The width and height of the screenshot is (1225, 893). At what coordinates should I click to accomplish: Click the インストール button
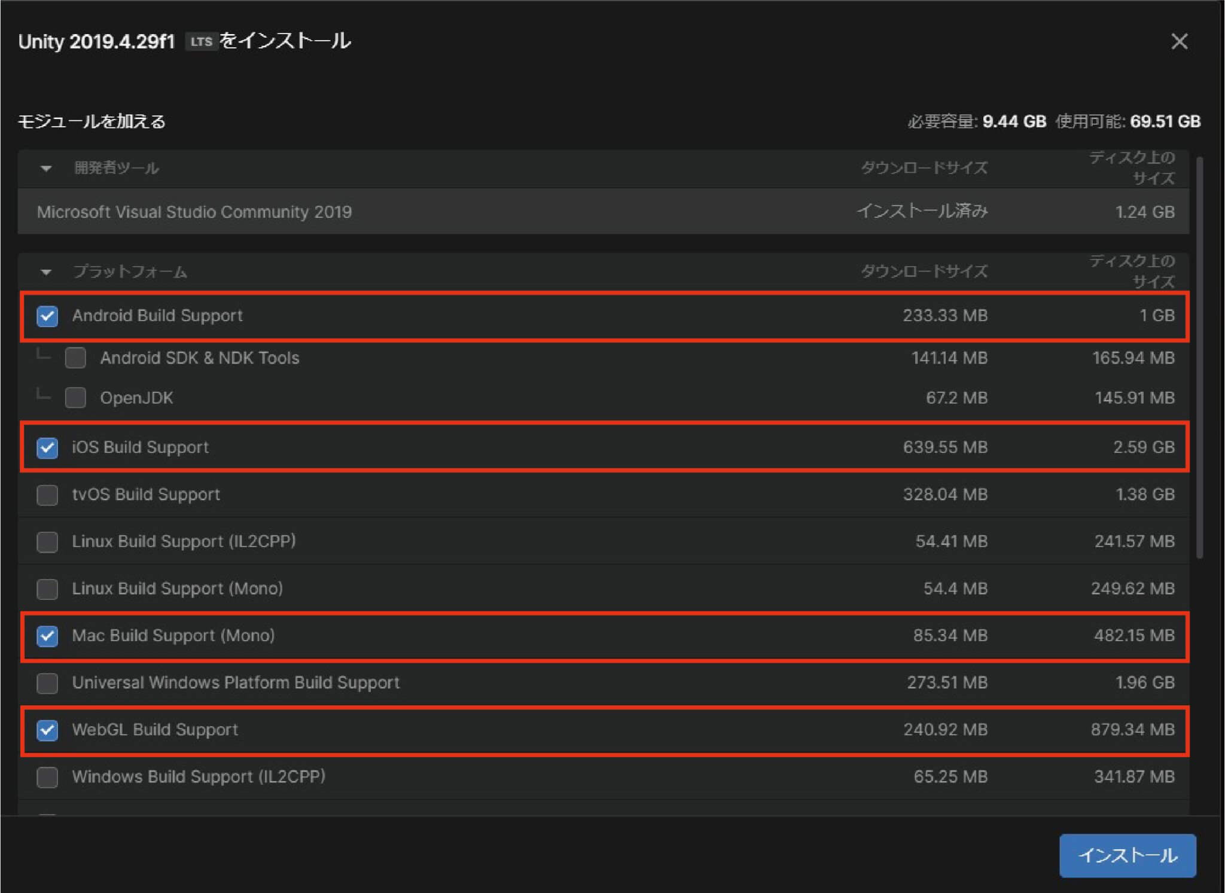(1127, 855)
